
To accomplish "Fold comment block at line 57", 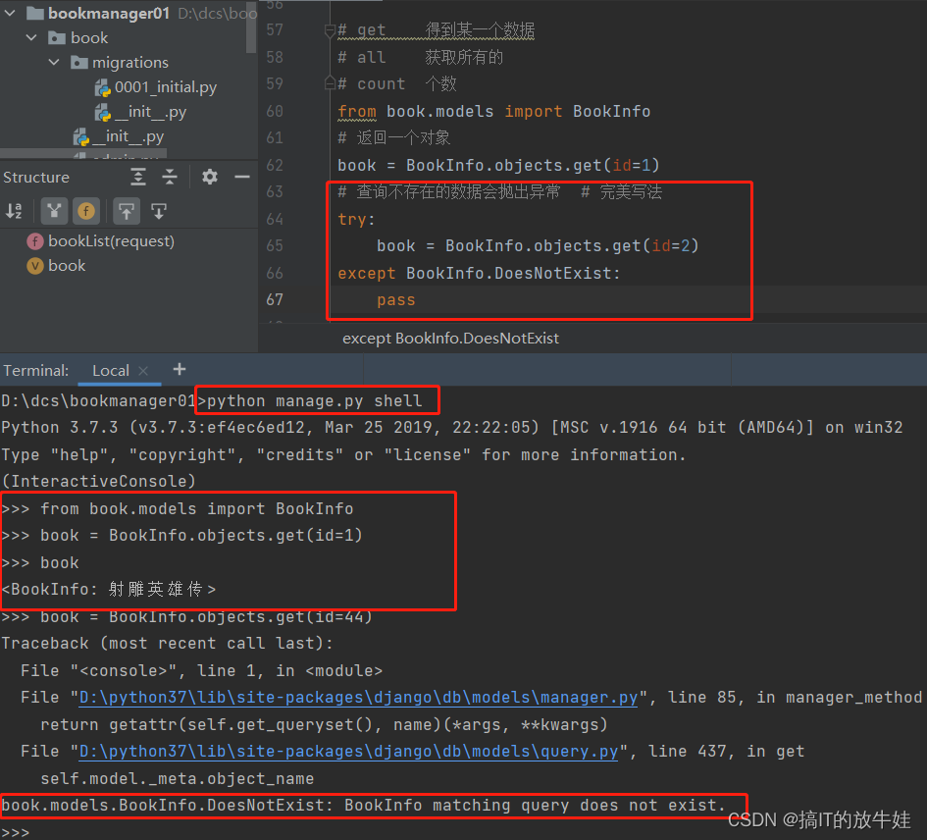I will click(331, 30).
